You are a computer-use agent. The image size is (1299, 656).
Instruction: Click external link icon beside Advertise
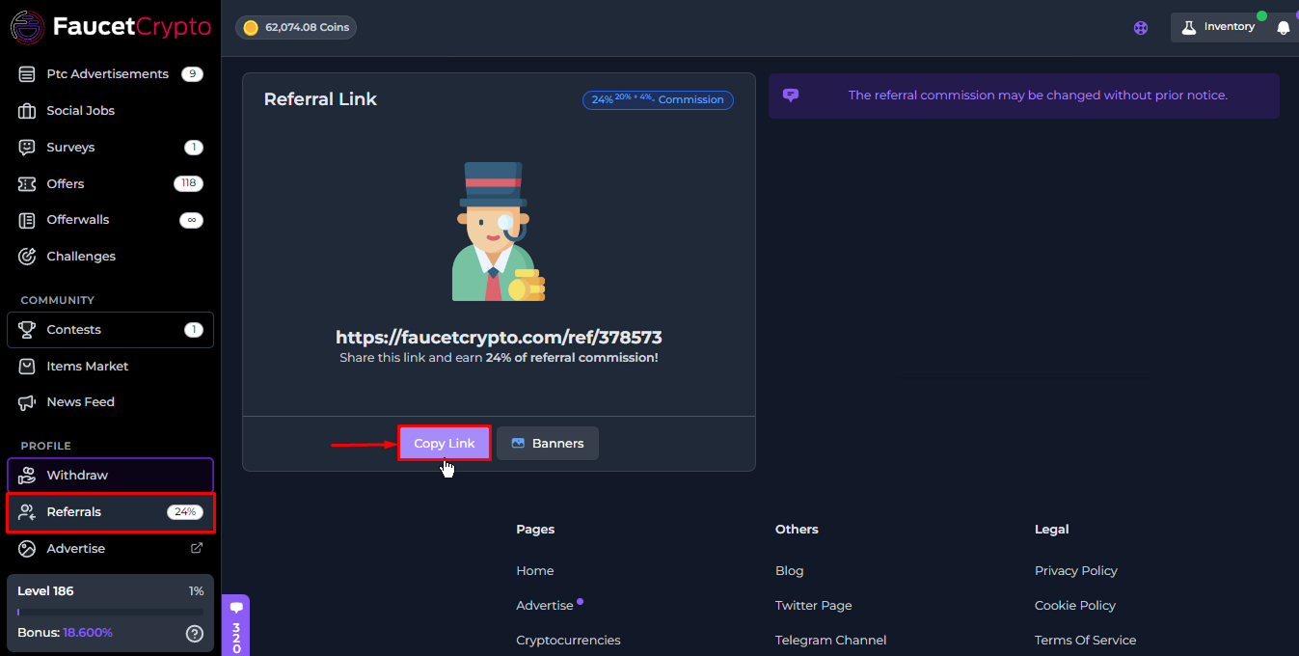(197, 548)
